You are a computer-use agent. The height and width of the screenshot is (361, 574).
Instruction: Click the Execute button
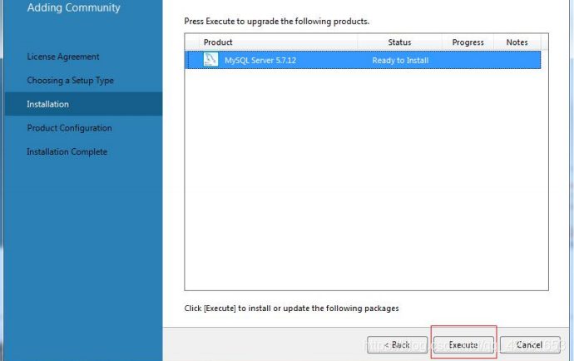pos(463,344)
